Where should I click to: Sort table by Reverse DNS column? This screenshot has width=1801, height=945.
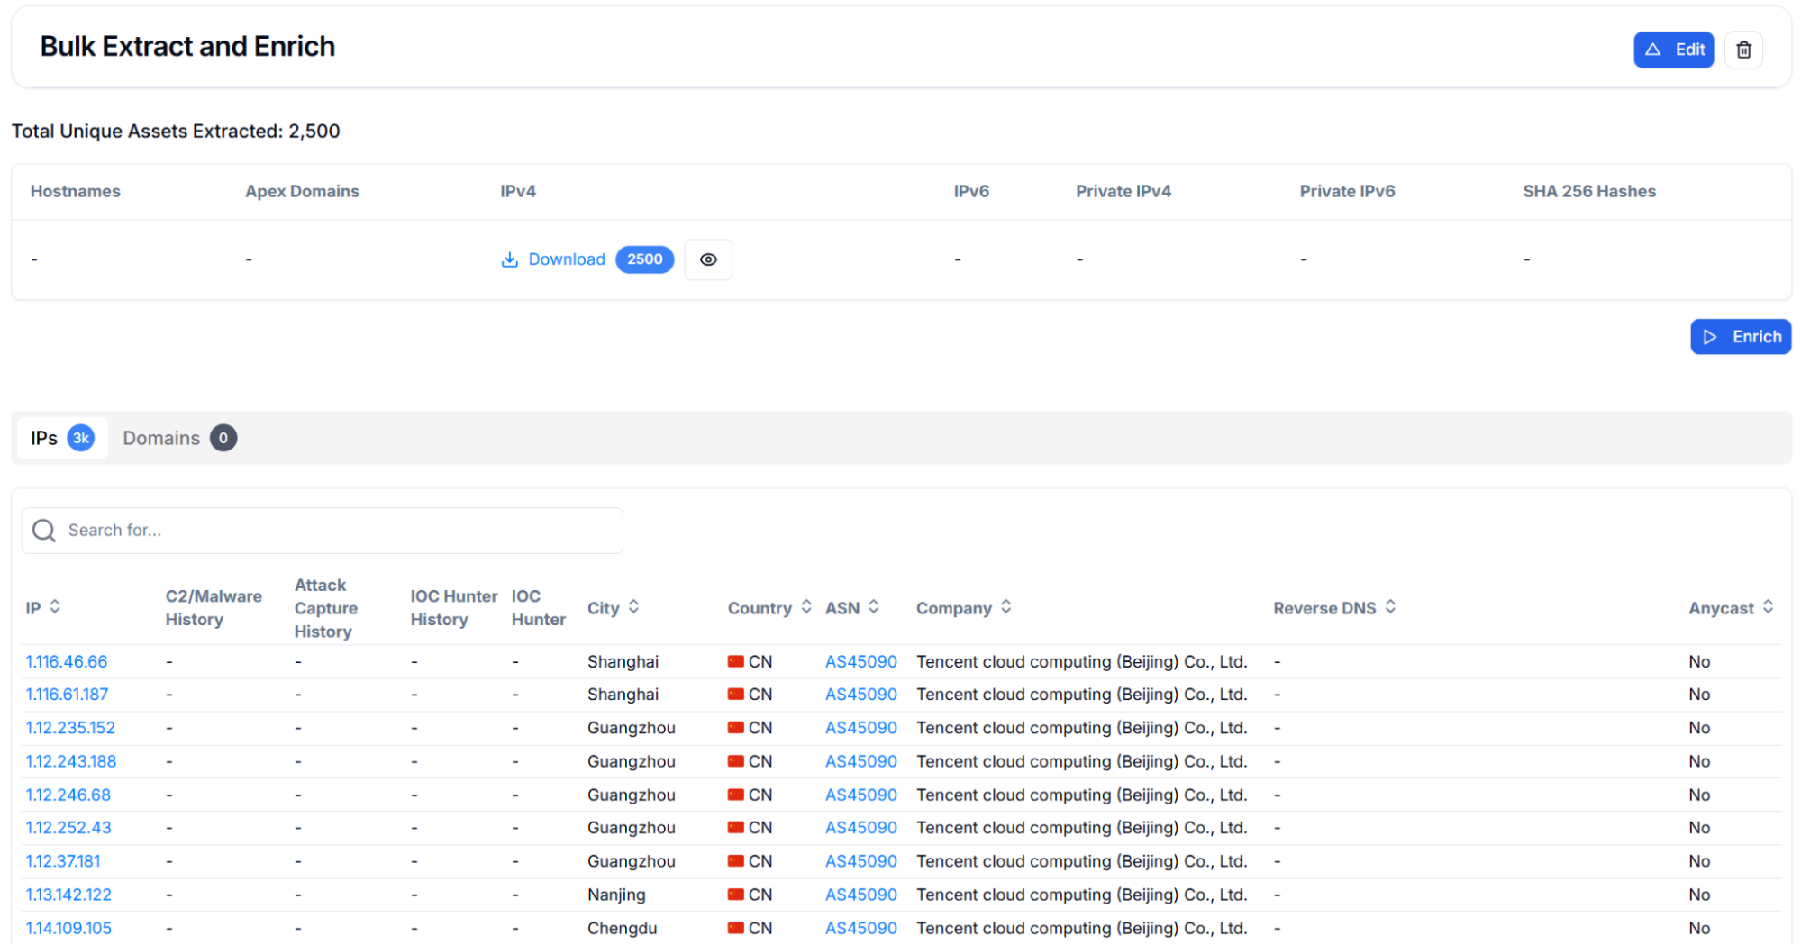(x=1390, y=607)
